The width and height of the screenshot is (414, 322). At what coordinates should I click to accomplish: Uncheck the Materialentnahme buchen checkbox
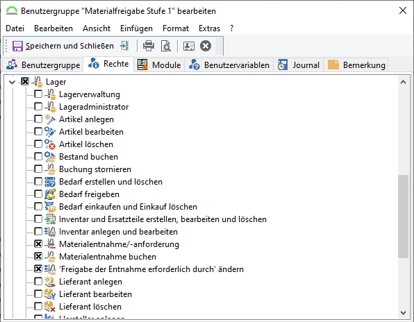(38, 256)
